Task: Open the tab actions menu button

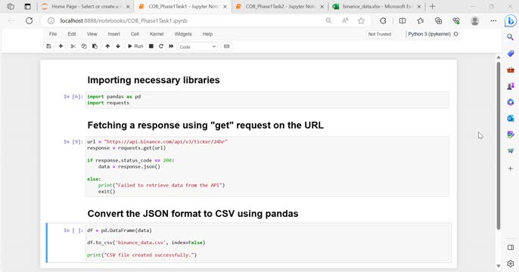Action: pos(27,7)
